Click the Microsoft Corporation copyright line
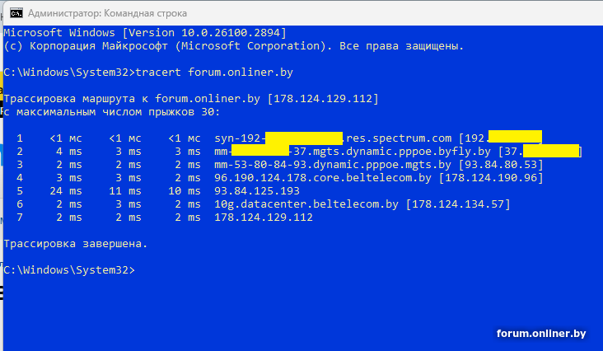 coord(234,46)
